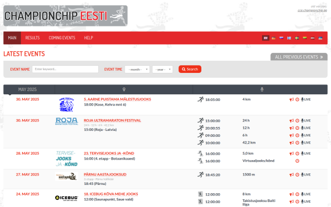Open 18. Icebug Kõva Mehe Jooks event
This screenshot has width=331, height=207.
(111, 194)
